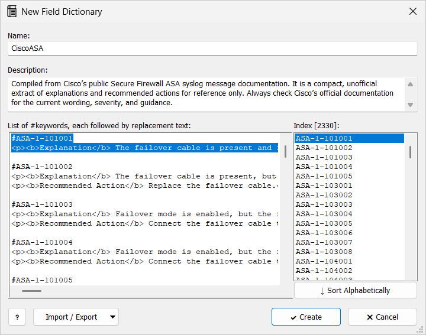The image size is (426, 335).
Task: Select ASA-1-103001 in the Index list
Action: pos(350,186)
